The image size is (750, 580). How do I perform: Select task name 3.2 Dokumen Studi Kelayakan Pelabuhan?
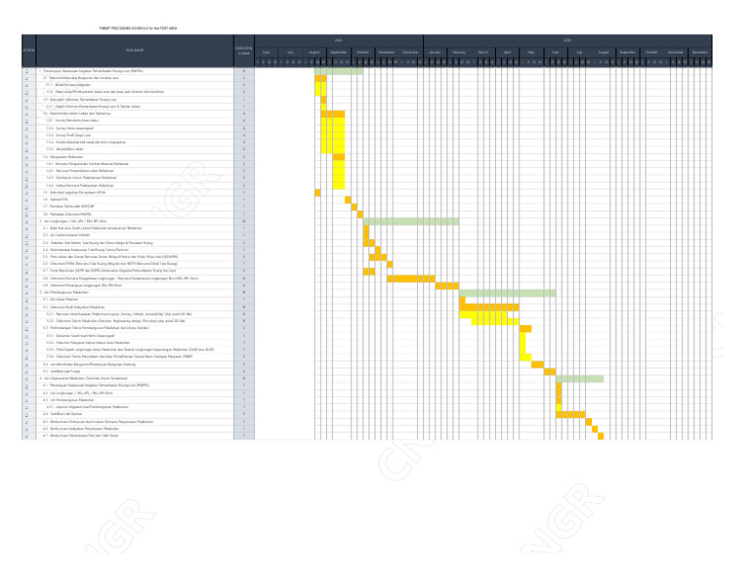tap(73, 307)
